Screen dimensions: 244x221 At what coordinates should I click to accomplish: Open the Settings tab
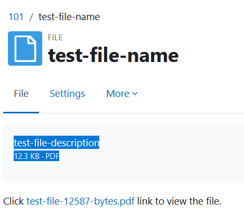point(67,94)
